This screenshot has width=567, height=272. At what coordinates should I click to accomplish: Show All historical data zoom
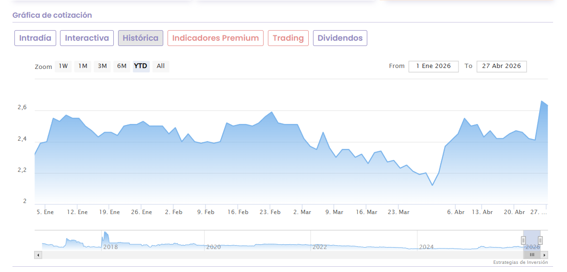160,66
